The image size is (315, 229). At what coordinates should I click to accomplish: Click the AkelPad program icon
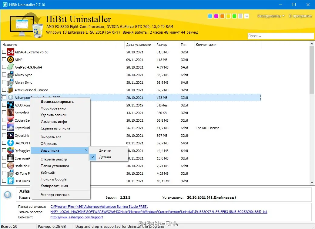point(10,67)
